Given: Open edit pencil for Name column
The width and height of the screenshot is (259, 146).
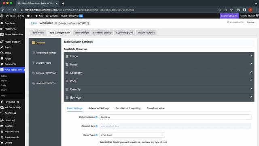Looking at the screenshot, I should coord(251,64).
